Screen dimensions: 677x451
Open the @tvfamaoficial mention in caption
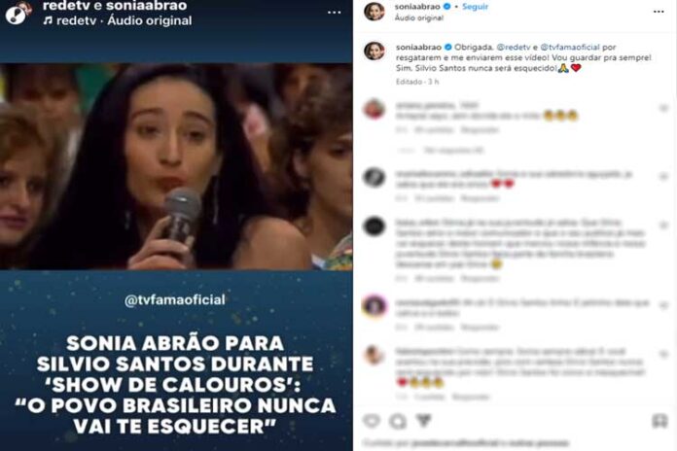click(570, 47)
